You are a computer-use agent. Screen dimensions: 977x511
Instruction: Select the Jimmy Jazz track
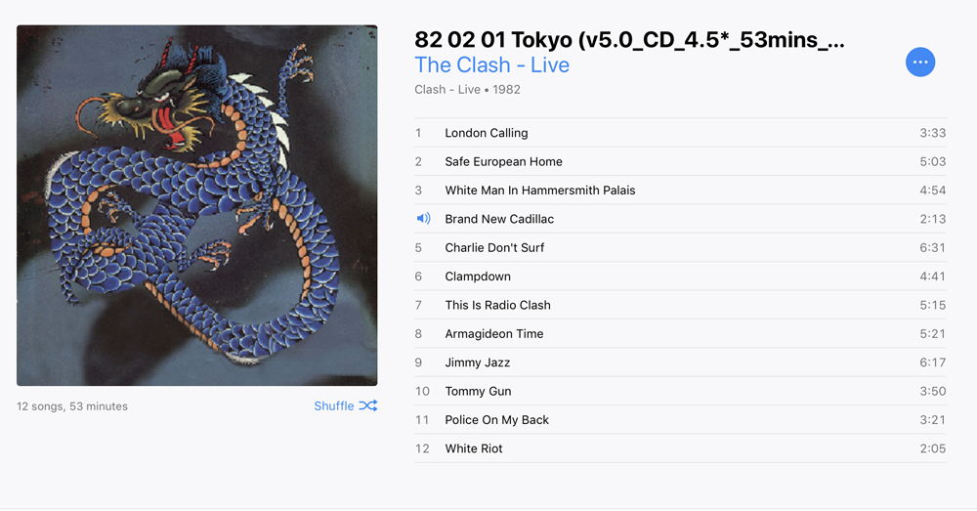pos(680,362)
